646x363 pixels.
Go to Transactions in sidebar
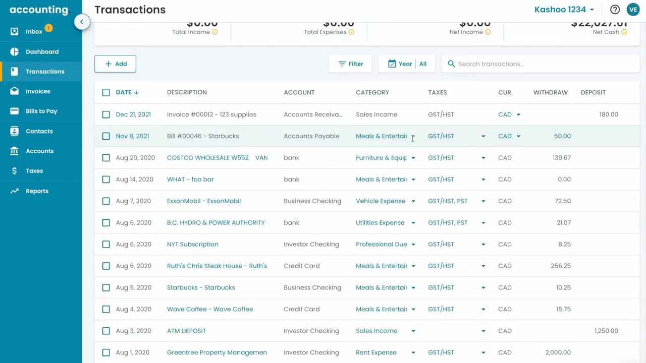pyautogui.click(x=41, y=72)
